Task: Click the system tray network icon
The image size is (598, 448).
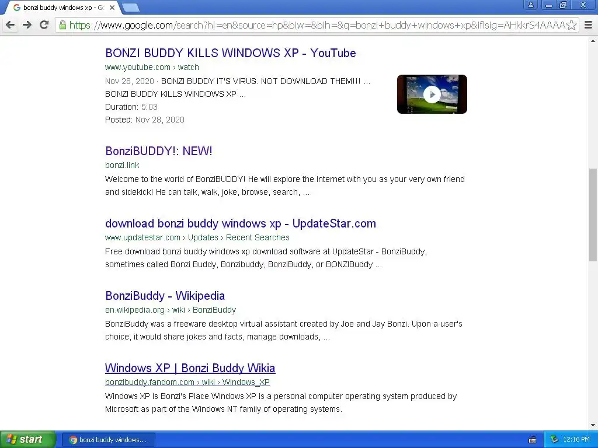Action: coord(554,440)
